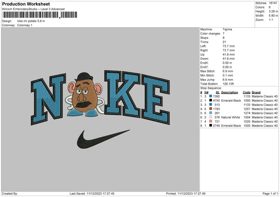Click the 'Code' column header
The image size is (280, 197).
click(x=246, y=92)
